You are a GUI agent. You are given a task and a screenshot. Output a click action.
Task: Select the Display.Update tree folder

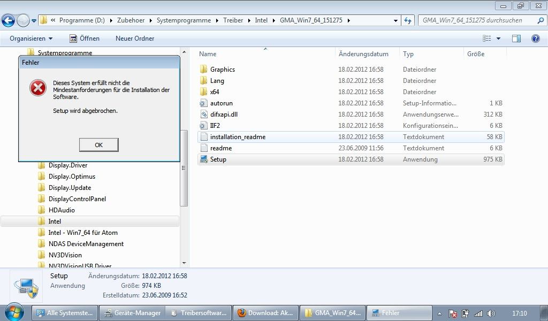point(70,188)
